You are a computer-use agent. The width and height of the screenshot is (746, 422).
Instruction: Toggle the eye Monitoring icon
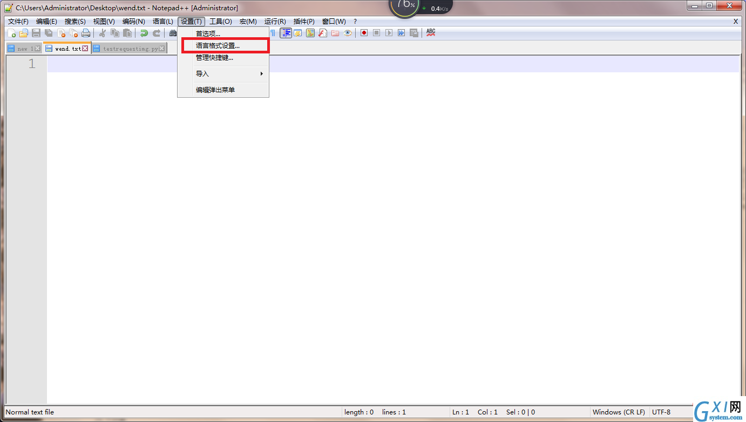(x=348, y=33)
